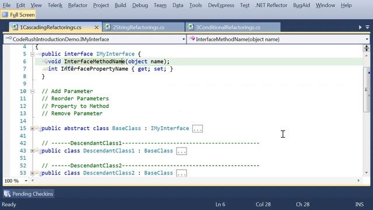Click the editor split handle above scrollbar
373x210 pixels.
tap(367, 48)
